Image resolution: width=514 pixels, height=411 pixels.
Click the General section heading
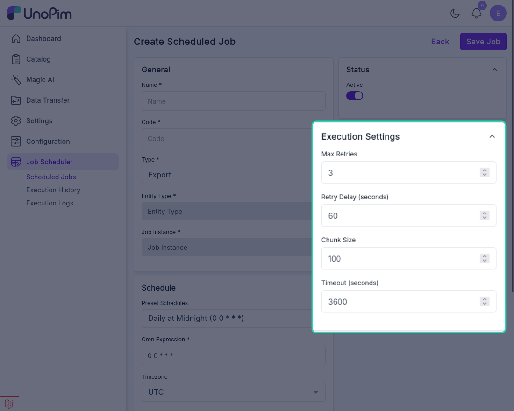click(156, 70)
